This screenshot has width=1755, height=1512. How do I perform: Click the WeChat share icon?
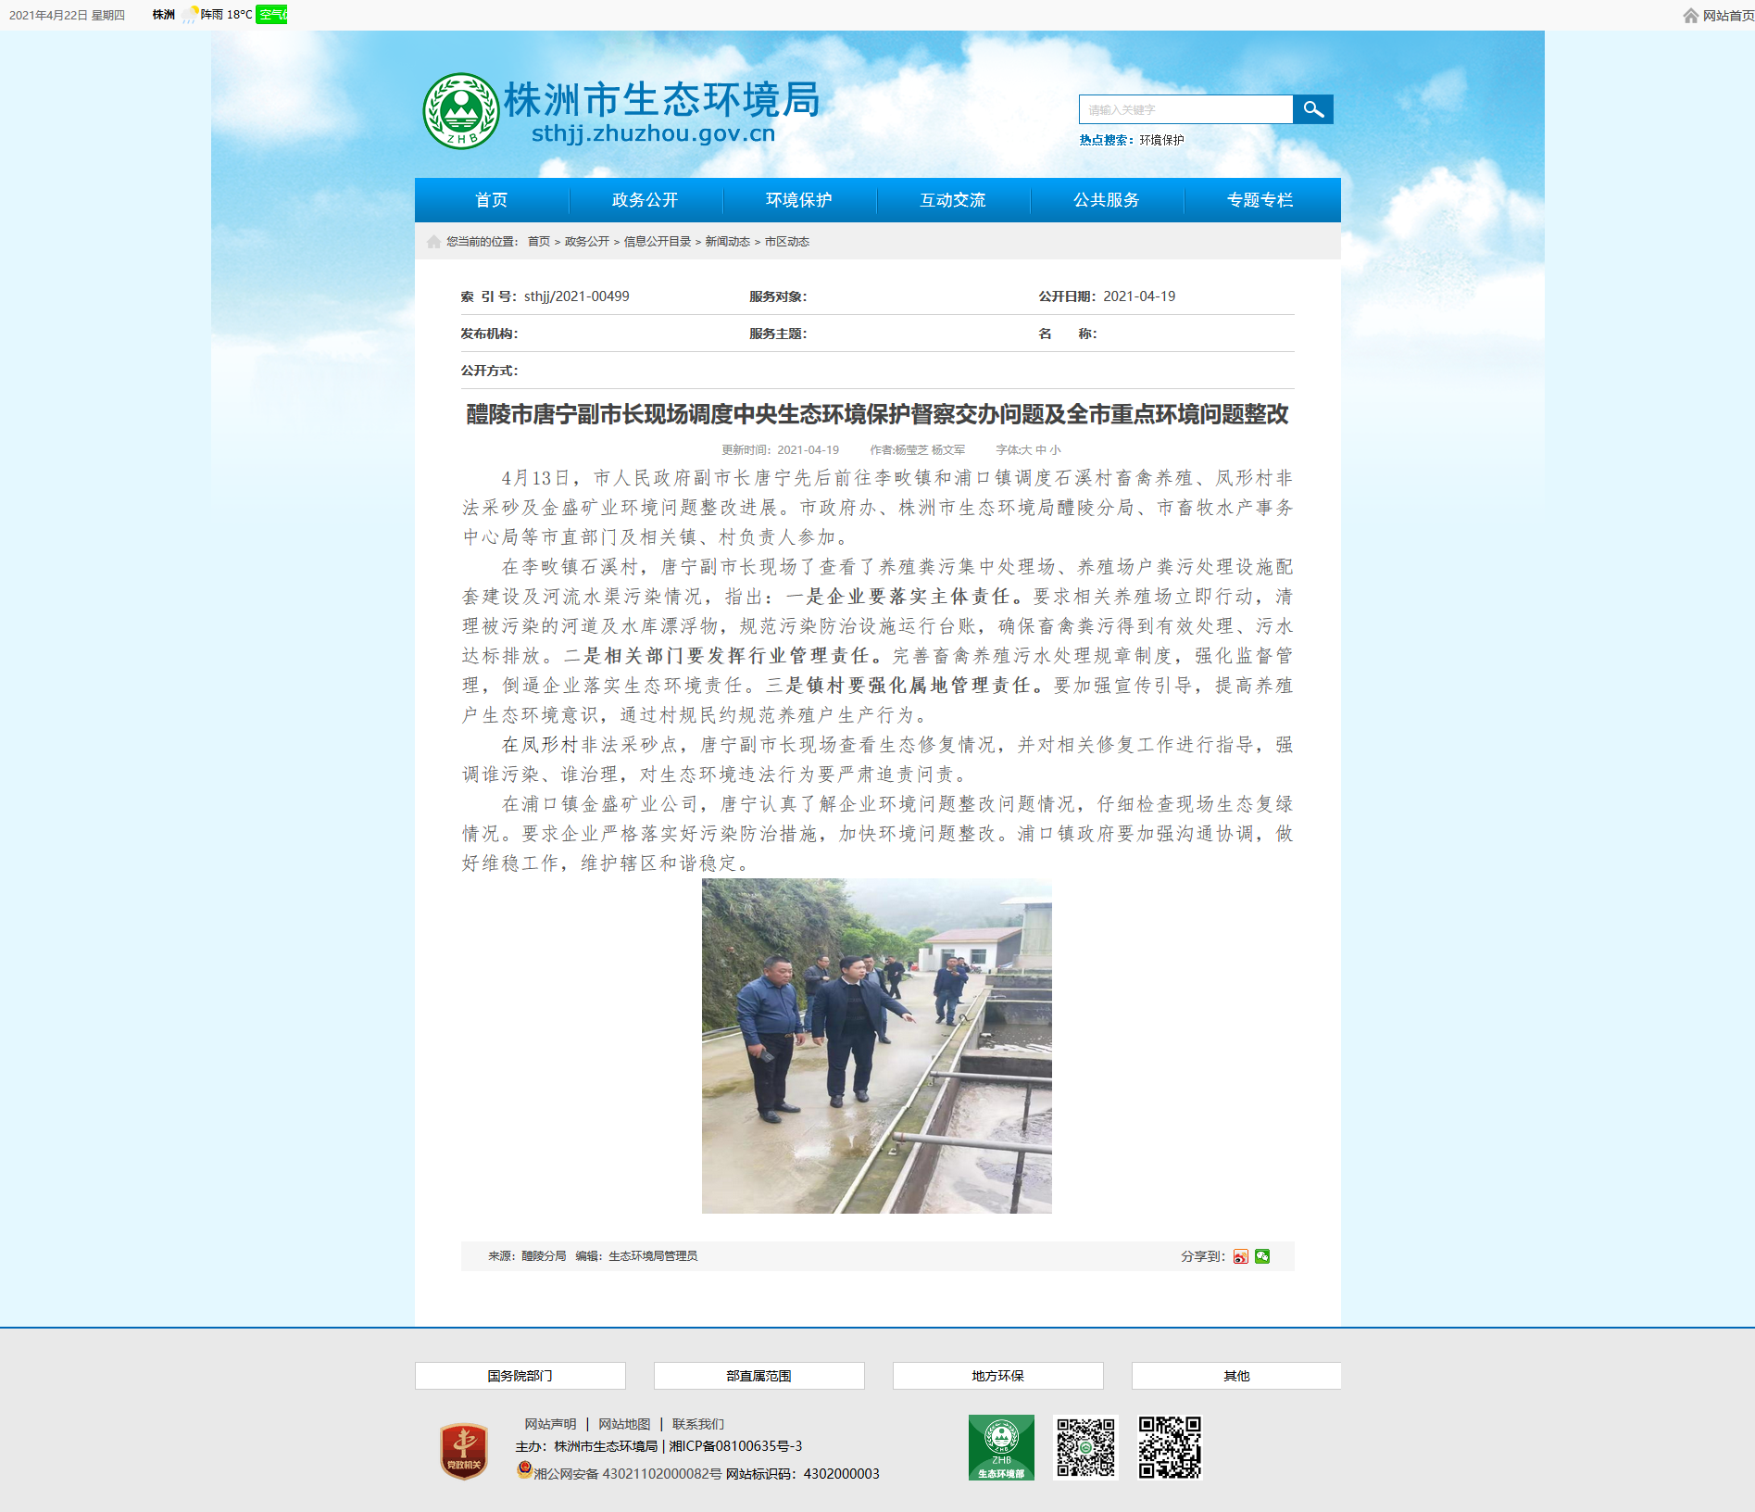point(1262,1256)
